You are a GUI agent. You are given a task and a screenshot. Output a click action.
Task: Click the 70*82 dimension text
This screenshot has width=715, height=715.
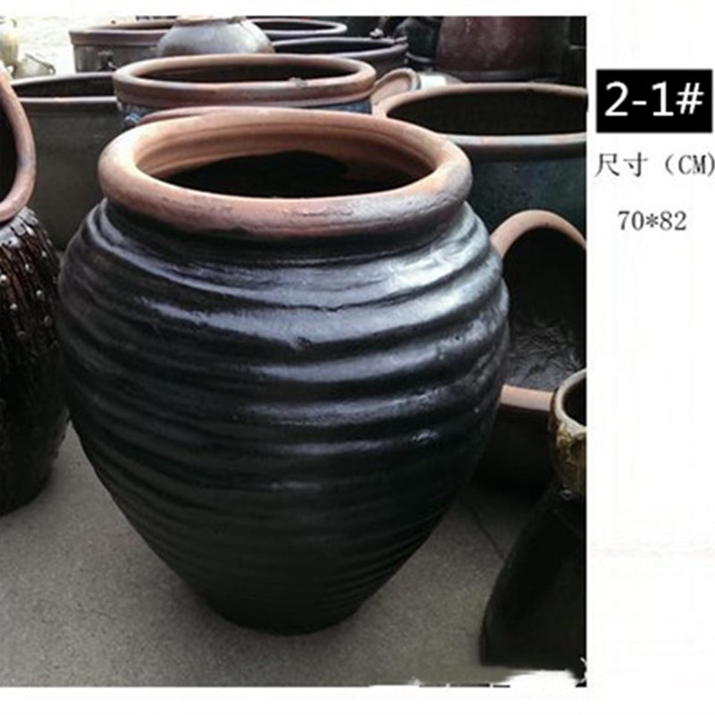click(652, 222)
